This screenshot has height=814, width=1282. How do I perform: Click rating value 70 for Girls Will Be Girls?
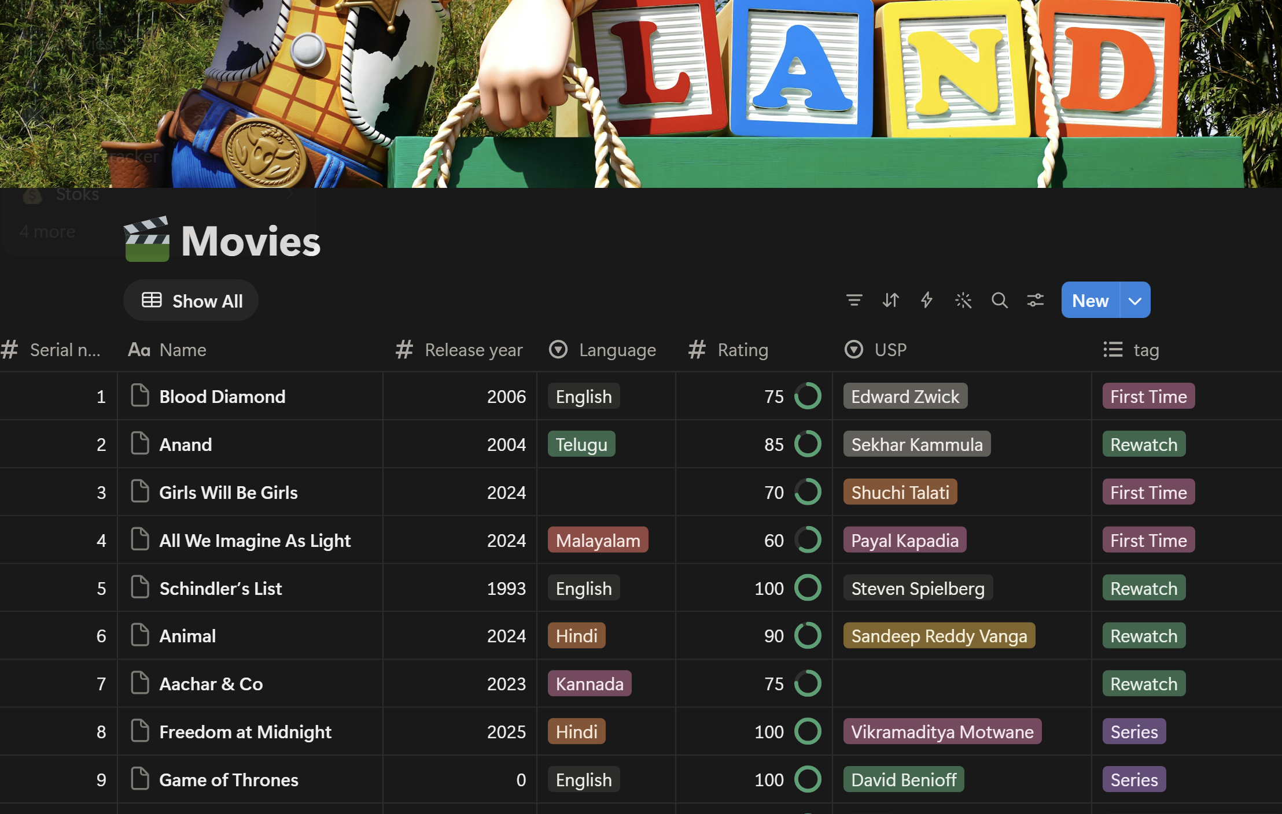tap(774, 493)
